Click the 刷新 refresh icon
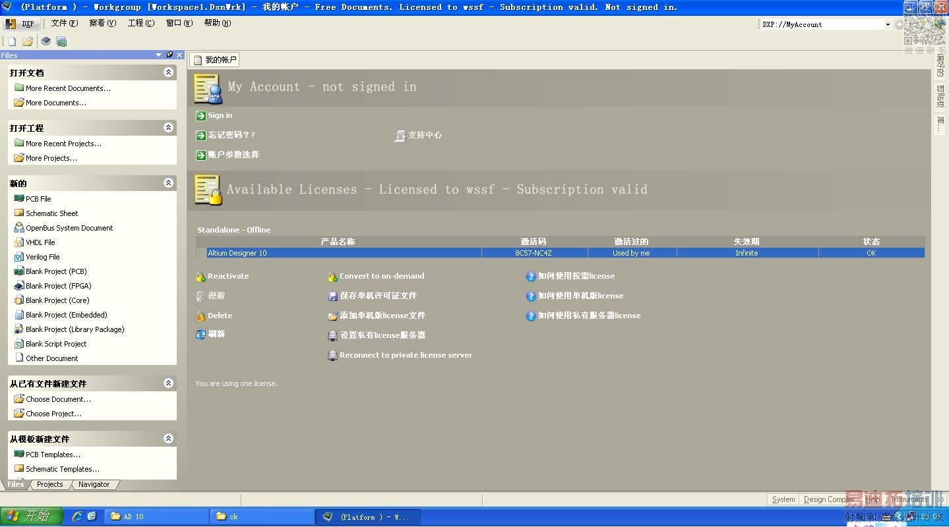Image resolution: width=949 pixels, height=527 pixels. (201, 335)
